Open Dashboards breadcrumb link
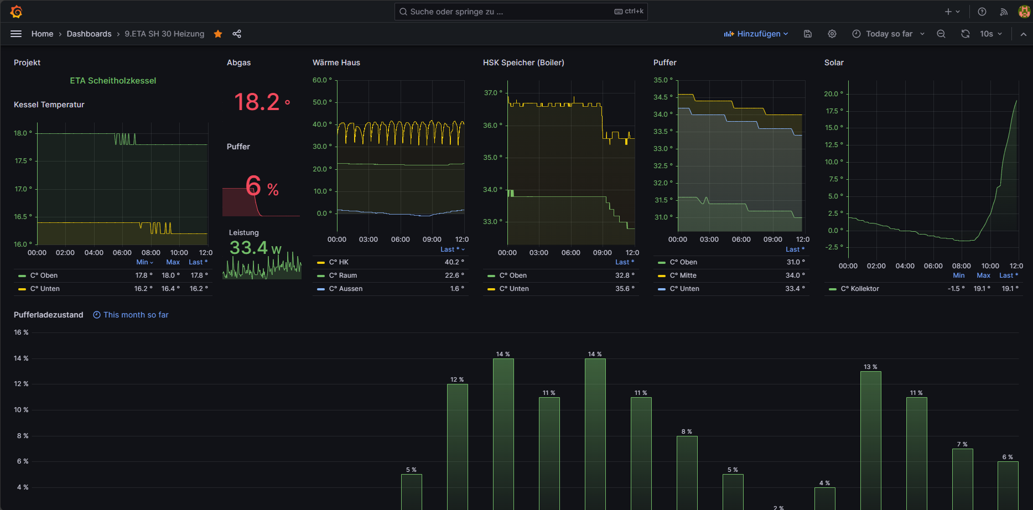 click(x=89, y=34)
